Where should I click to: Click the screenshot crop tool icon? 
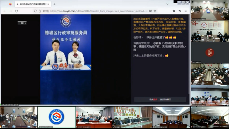(x=174, y=11)
